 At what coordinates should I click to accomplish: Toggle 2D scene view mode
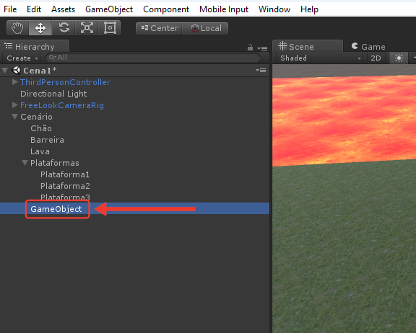point(376,58)
